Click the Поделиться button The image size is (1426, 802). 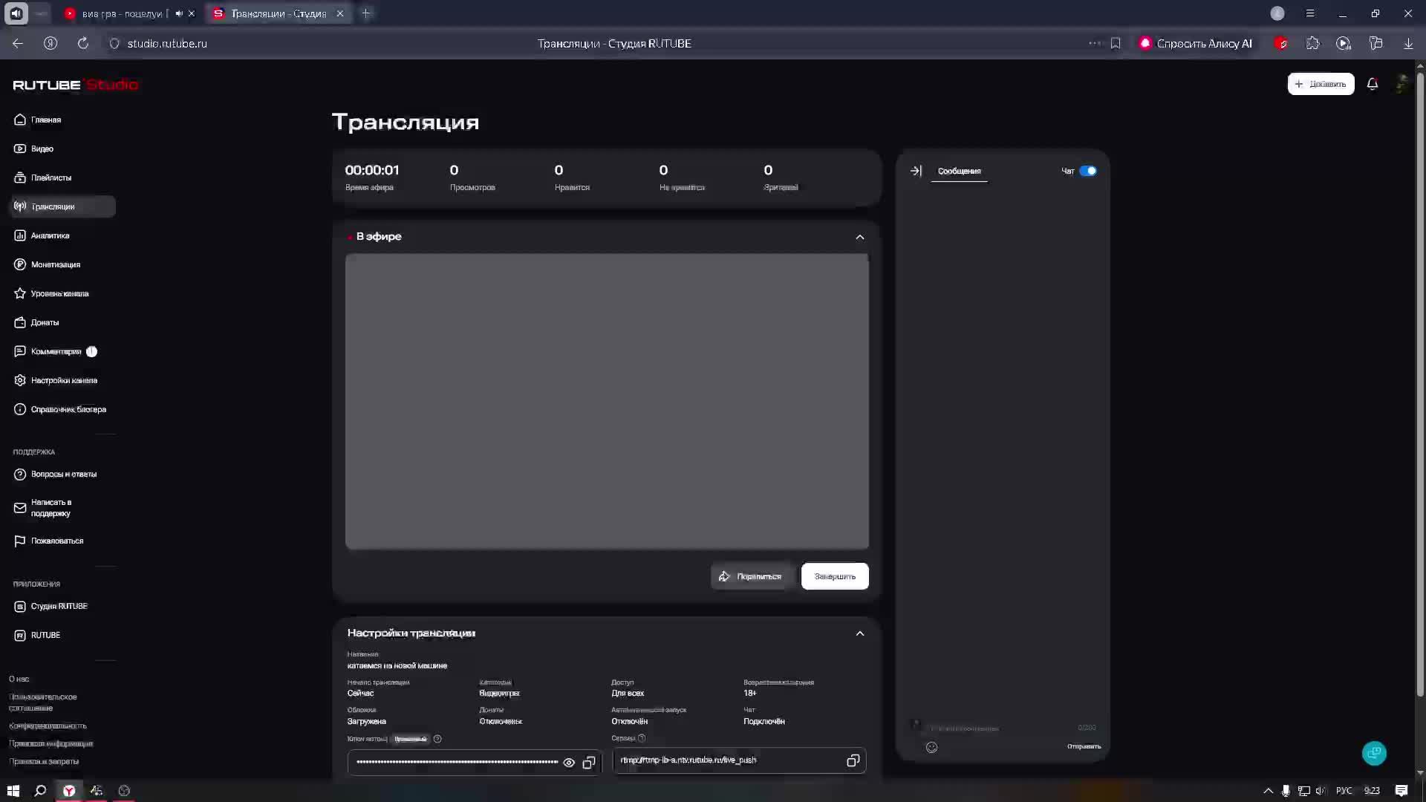(752, 576)
